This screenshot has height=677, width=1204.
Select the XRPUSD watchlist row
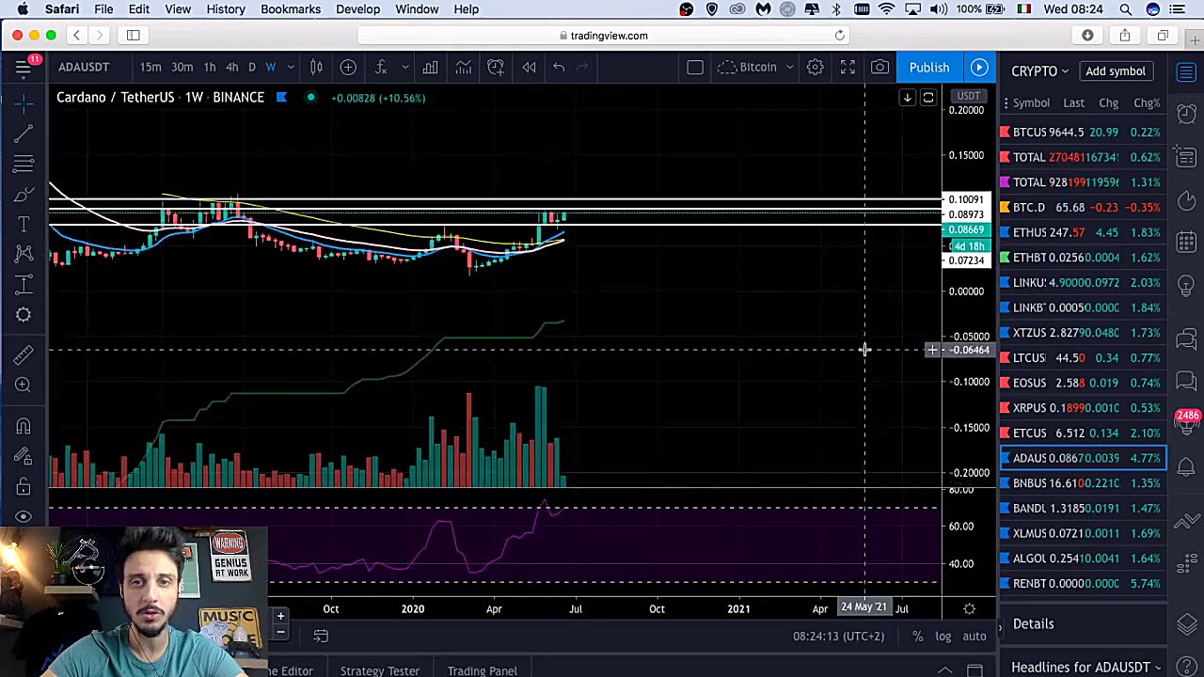[1082, 407]
